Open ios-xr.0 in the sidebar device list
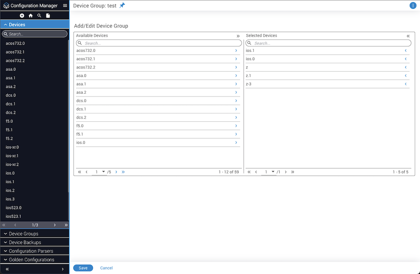Viewport: 420px width, 274px height. (x=12, y=147)
